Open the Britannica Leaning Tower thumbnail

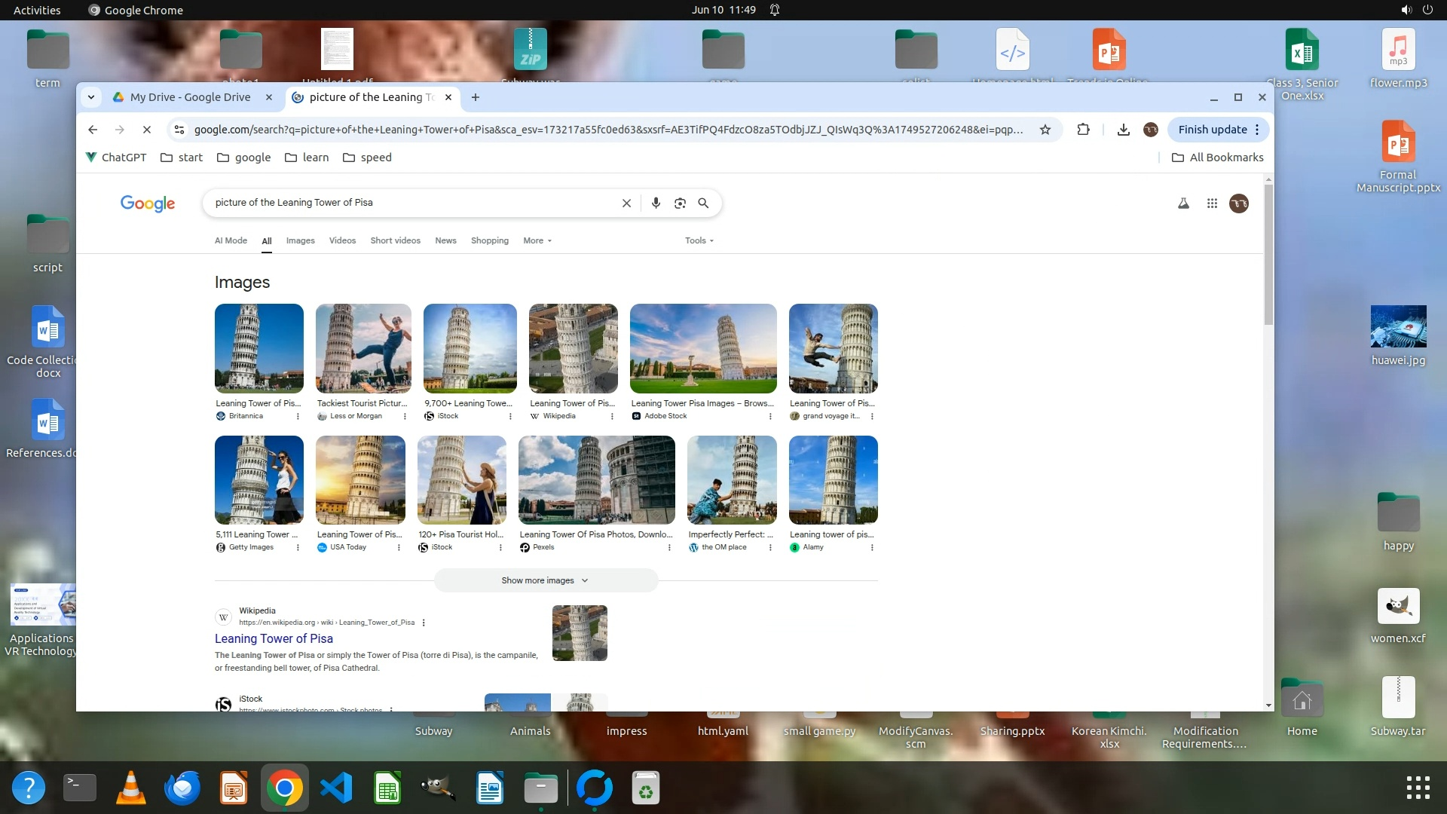pos(259,348)
